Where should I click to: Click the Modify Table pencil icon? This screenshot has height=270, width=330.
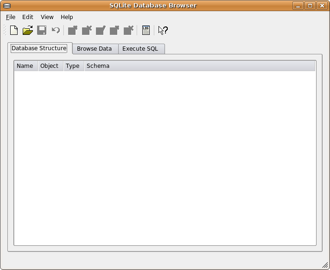(101, 30)
